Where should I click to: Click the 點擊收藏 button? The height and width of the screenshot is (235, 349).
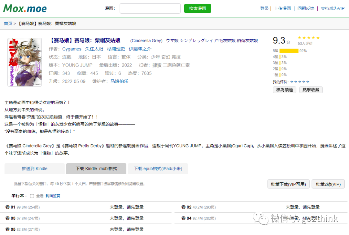[x=311, y=90]
